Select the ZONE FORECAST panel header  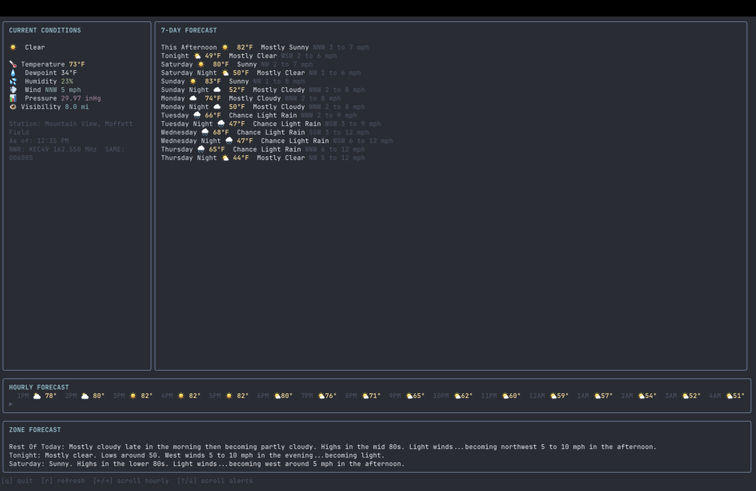35,429
